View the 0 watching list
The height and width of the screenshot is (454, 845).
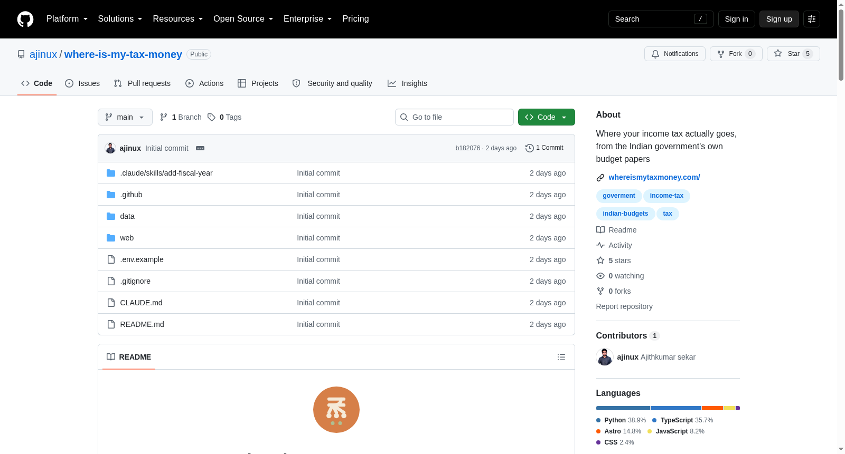point(620,276)
